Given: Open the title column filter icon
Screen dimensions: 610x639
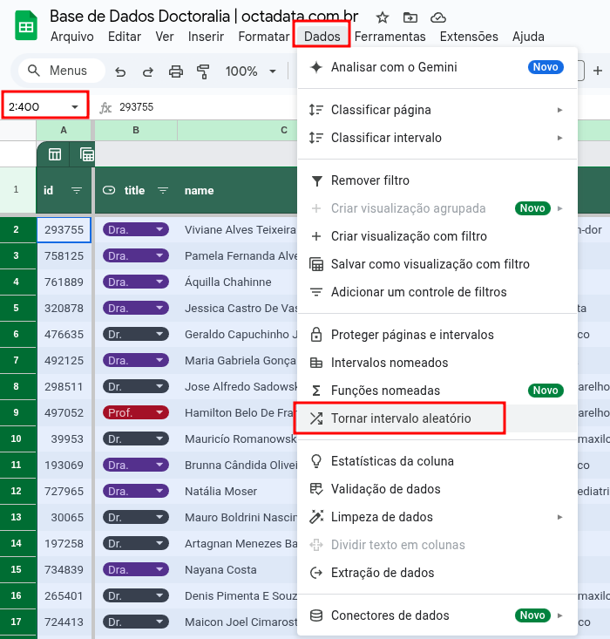Looking at the screenshot, I should point(163,190).
